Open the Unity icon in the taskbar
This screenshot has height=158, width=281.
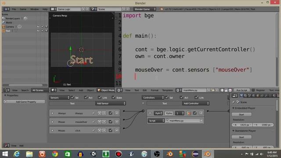coord(94,154)
